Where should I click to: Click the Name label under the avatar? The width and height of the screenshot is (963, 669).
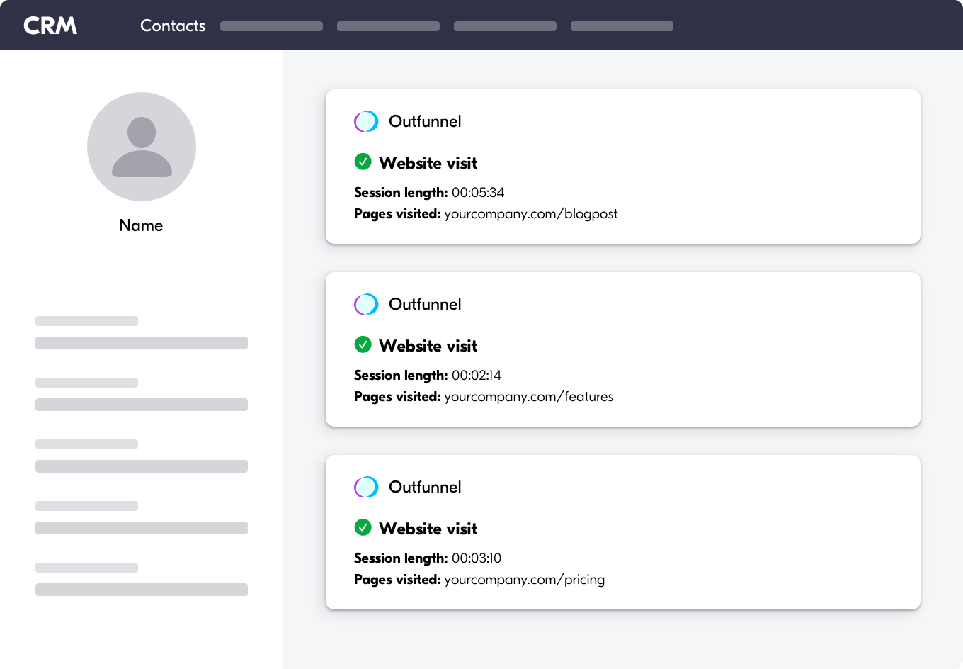click(141, 225)
